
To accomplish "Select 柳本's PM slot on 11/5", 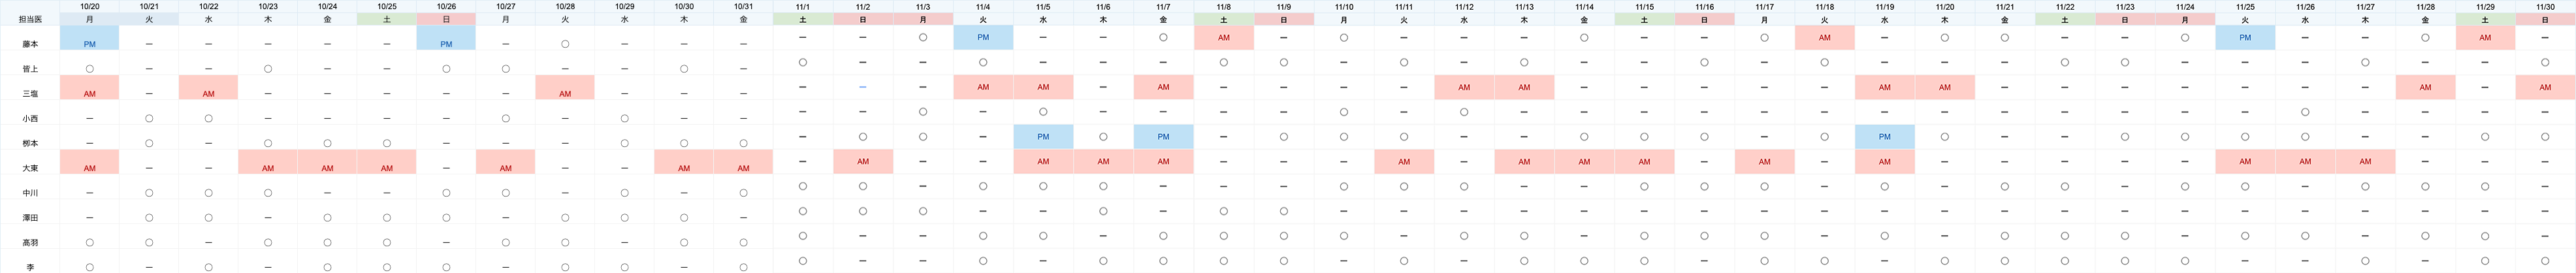I will (x=1043, y=137).
